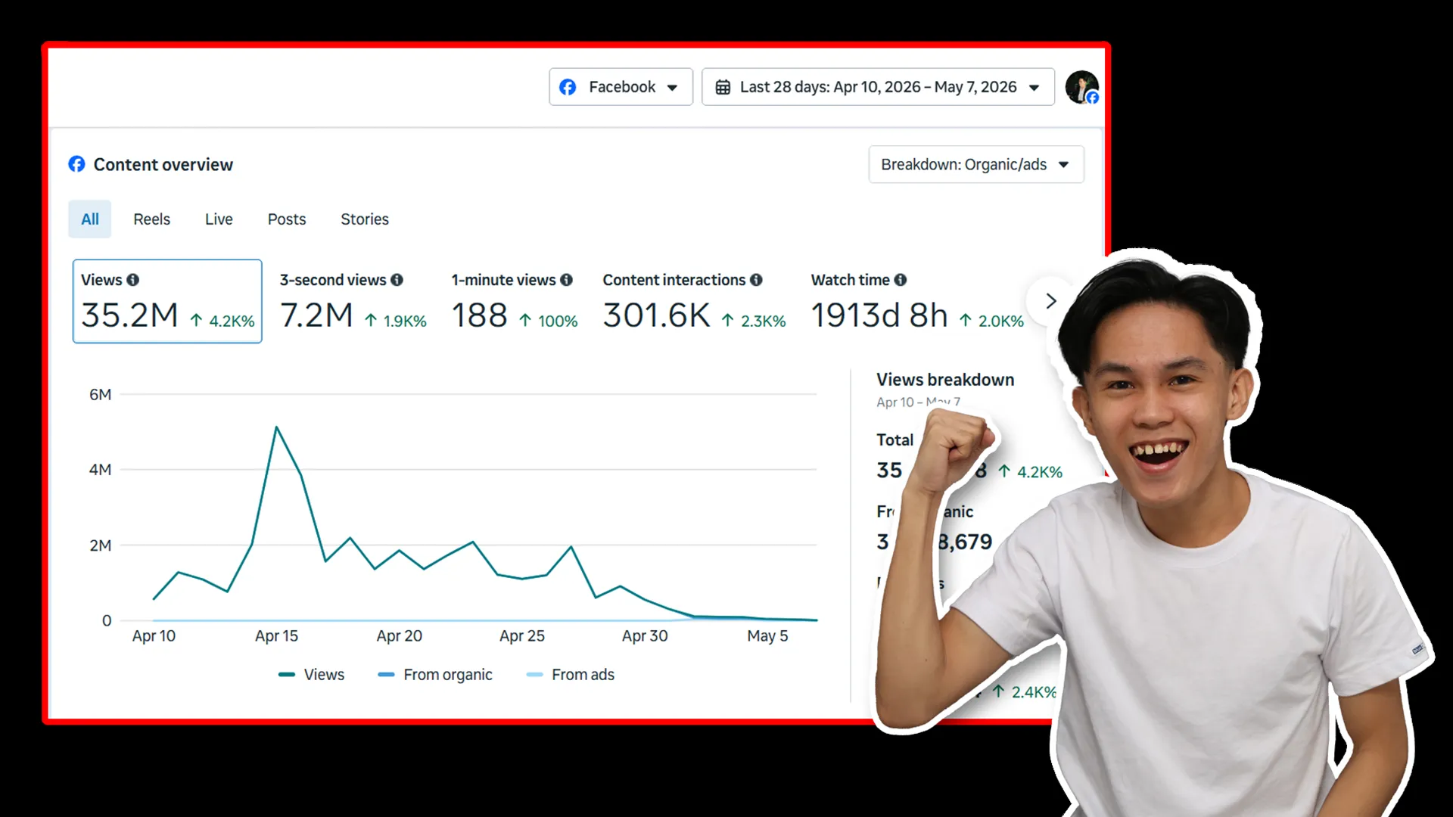Screen dimensions: 1453x817
Task: Click the 1.9K% increase next to 7.2M
Action: (x=396, y=321)
